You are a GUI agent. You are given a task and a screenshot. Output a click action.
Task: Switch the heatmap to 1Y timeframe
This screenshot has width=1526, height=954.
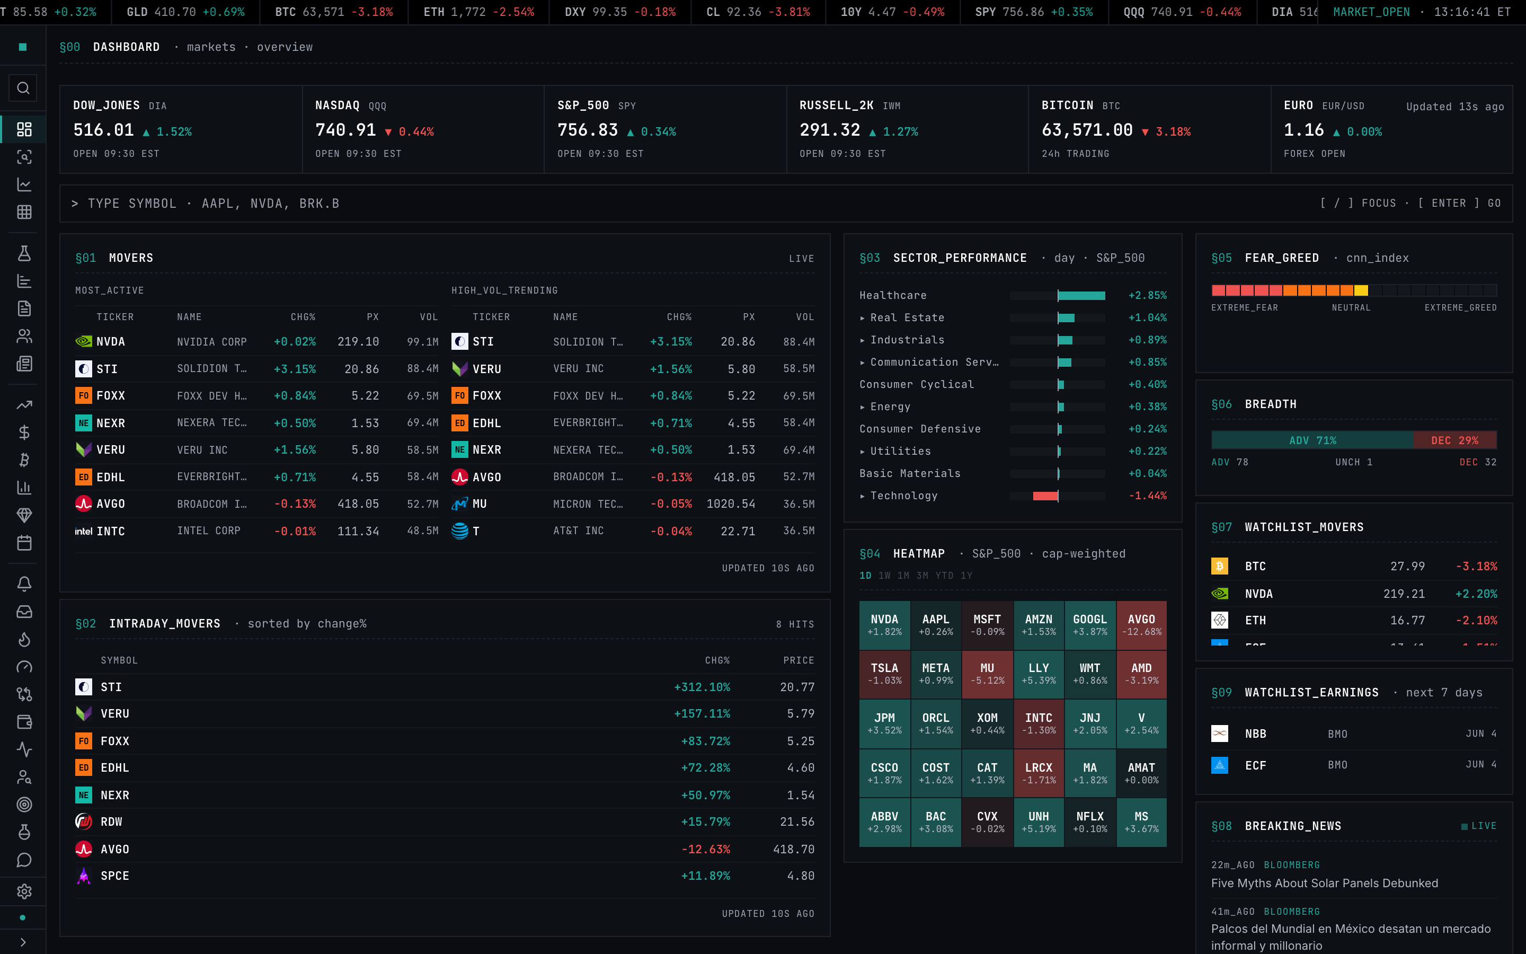click(966, 576)
